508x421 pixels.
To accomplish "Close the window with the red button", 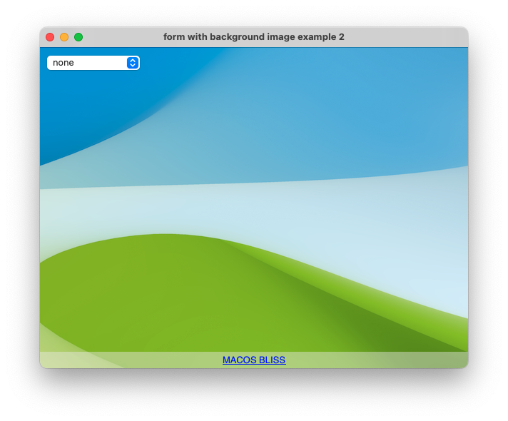I will (50, 37).
